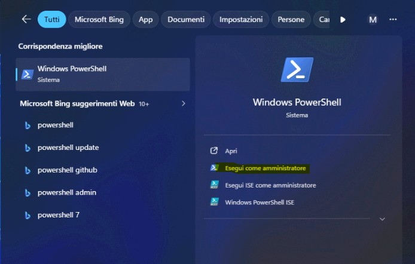Screen dimensions: 415x264
Task: Open Windows PowerShell best match result
Action: tap(102, 74)
